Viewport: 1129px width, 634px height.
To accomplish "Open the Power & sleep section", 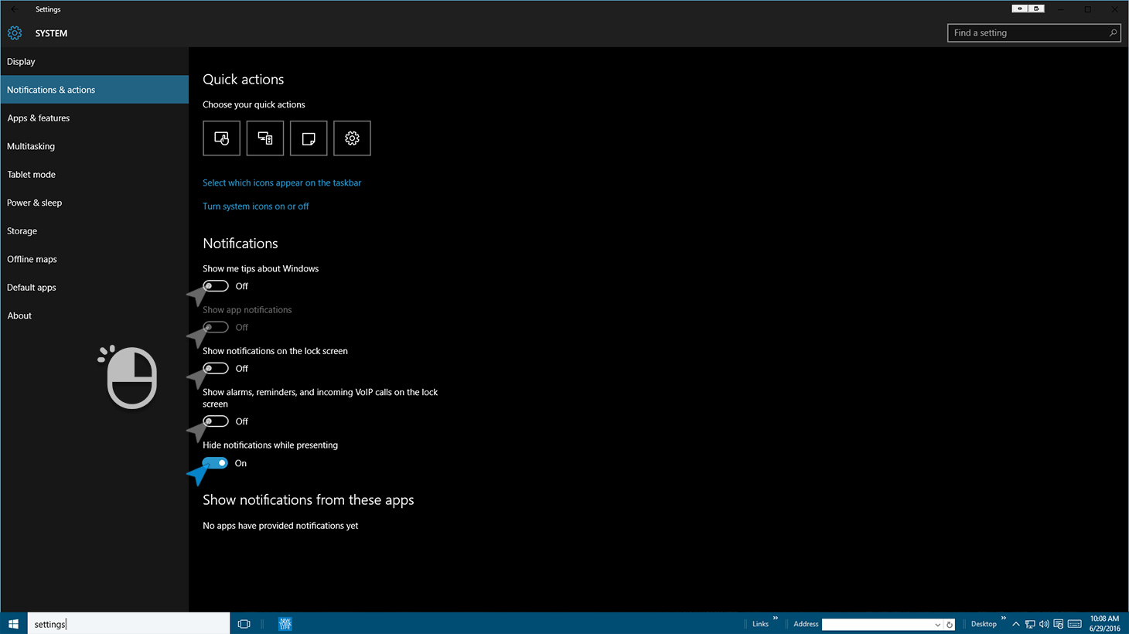I will (x=35, y=203).
